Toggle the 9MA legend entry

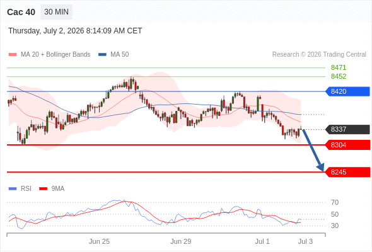pyautogui.click(x=52, y=189)
